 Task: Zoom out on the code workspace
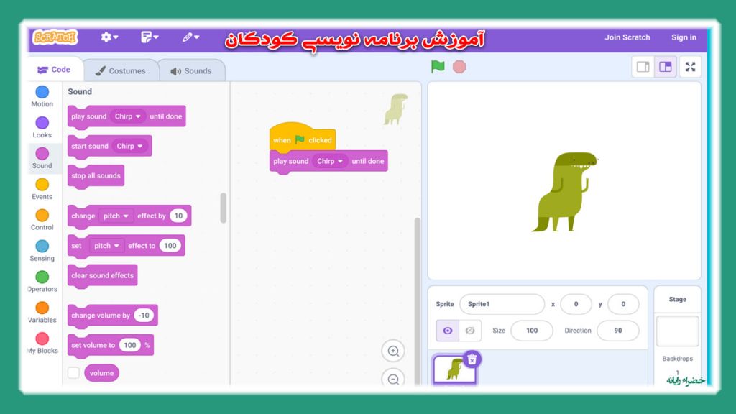coord(393,378)
